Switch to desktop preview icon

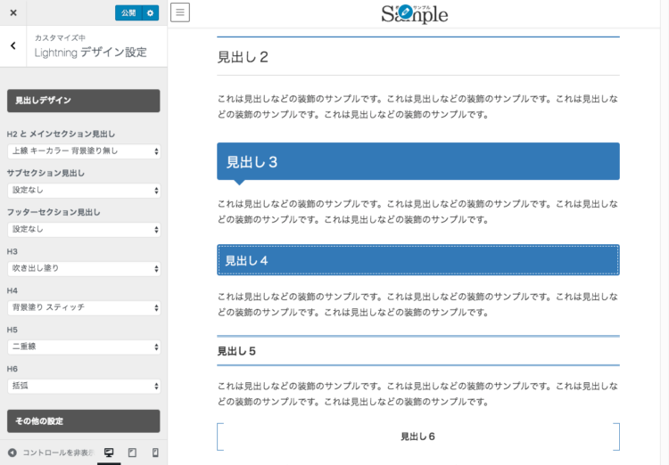109,453
